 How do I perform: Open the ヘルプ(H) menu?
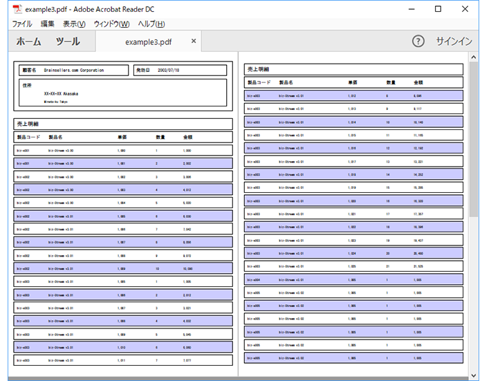coord(151,24)
